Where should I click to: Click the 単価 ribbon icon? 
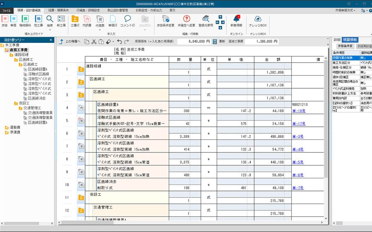click(14, 21)
